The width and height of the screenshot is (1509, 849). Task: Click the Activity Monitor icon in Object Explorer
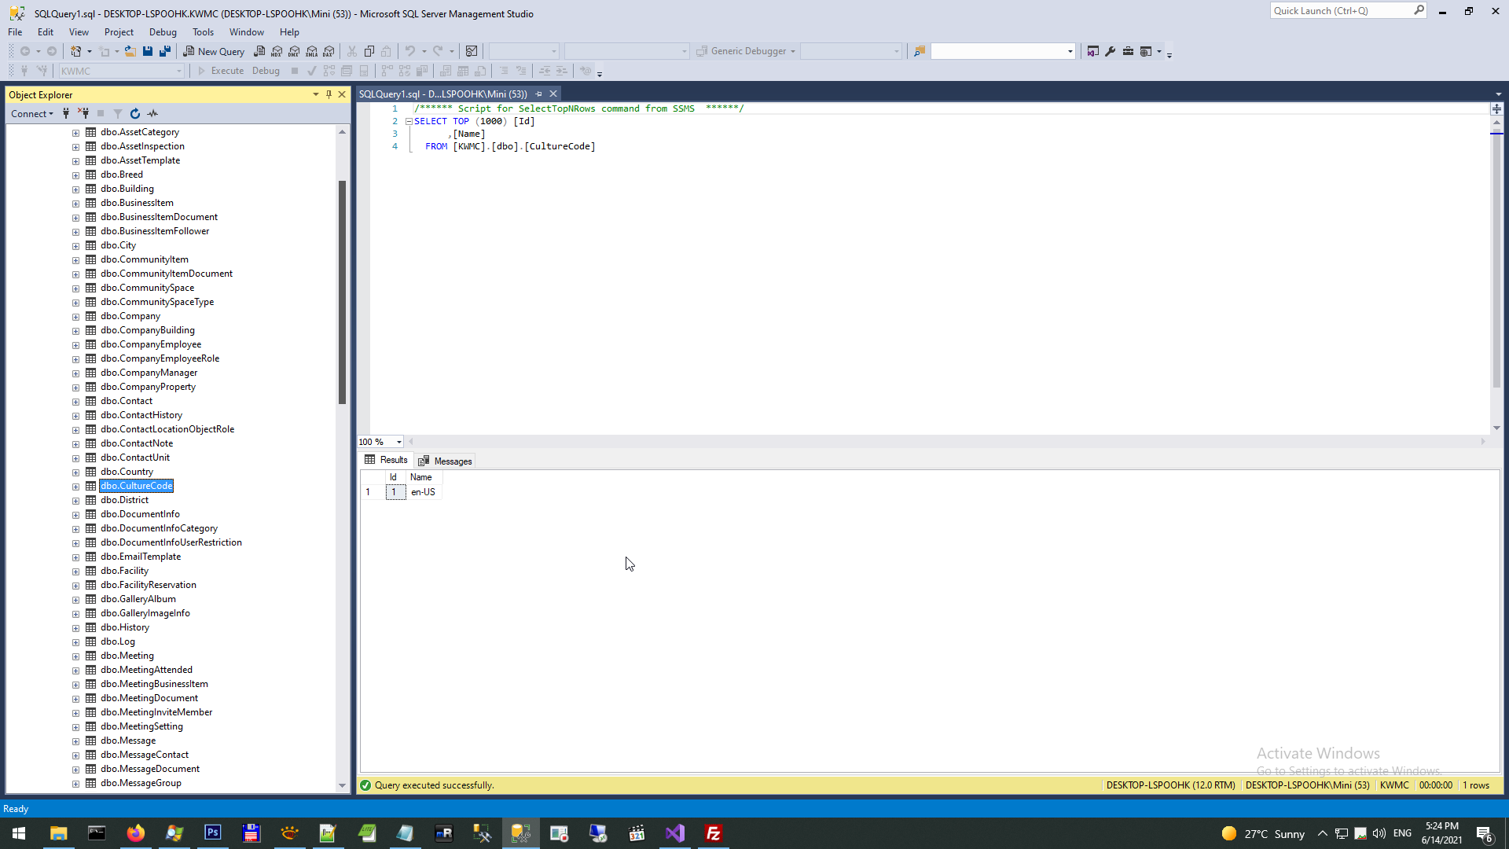153,114
